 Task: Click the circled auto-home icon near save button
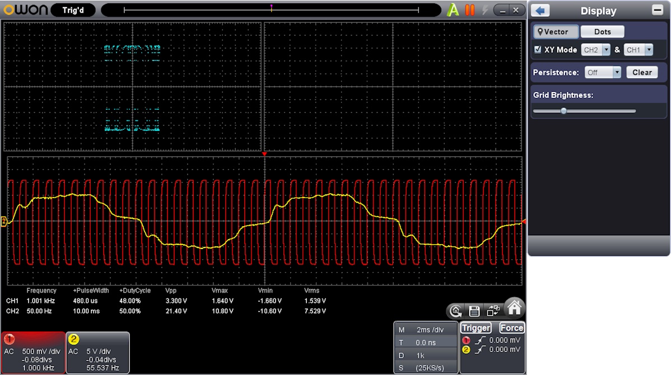[455, 311]
